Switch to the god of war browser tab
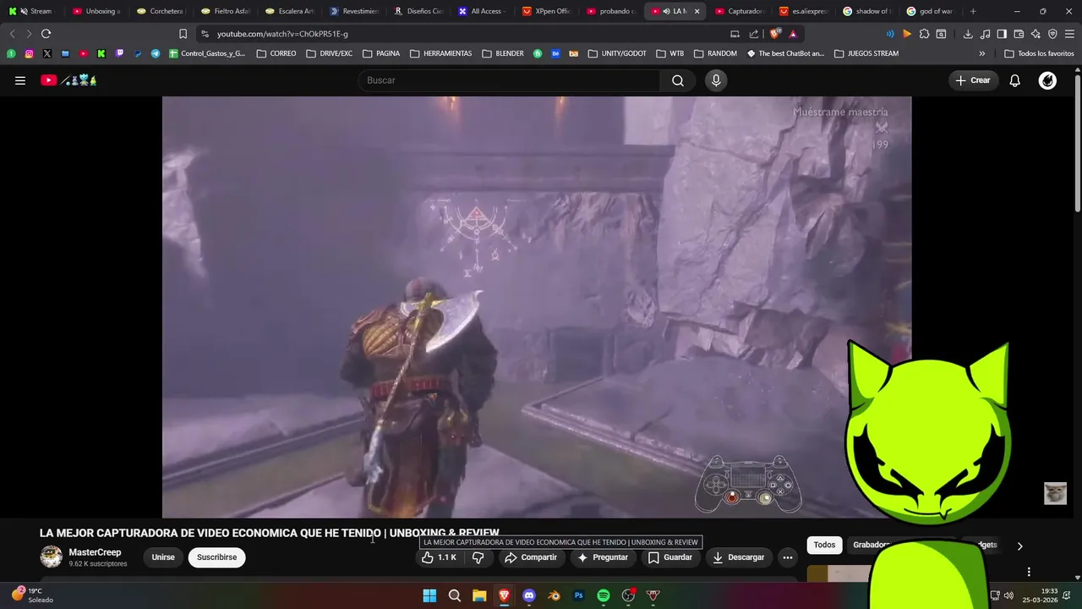Screen dimensions: 1082x609 point(932,11)
